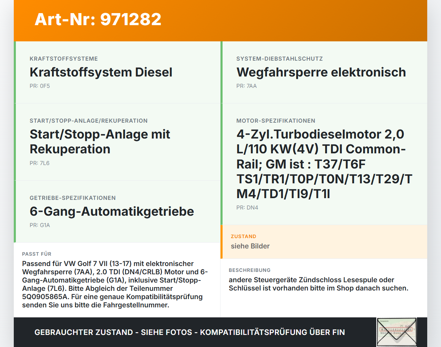Click the Motor-Spezifikationen panel

point(320,164)
